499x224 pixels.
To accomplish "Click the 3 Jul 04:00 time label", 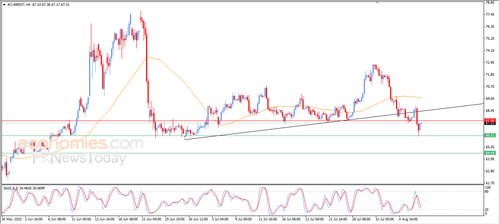I will 221,219.
